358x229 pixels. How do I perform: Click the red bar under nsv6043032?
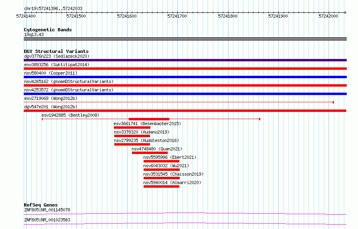(162, 170)
